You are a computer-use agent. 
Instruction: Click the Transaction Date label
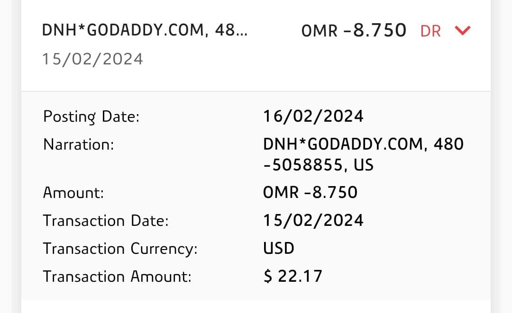tap(106, 221)
